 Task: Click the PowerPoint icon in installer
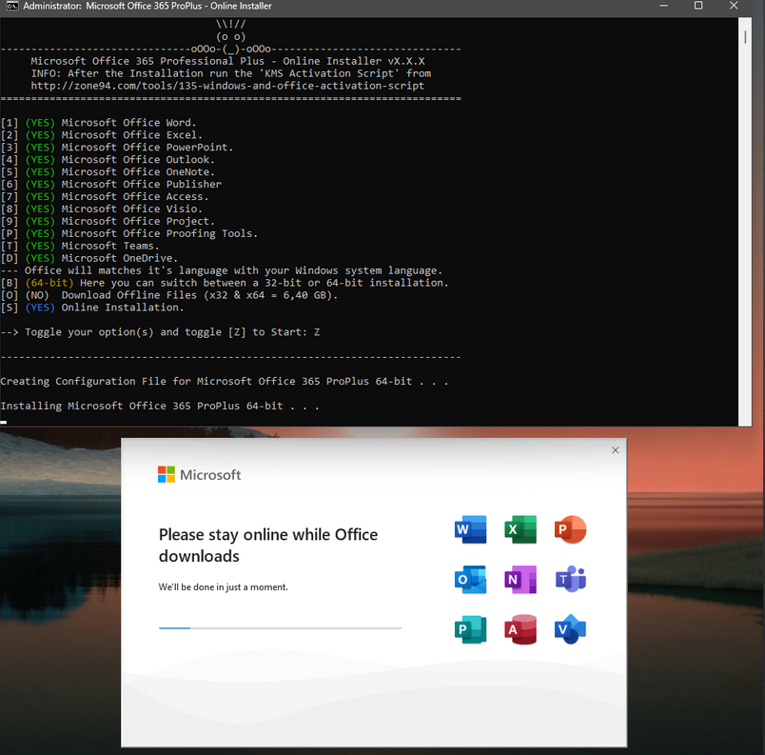coord(571,529)
